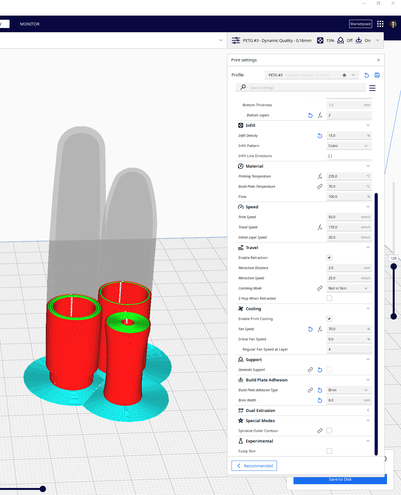This screenshot has height=495, width=401.
Task: Open the settings visibility hamburger menu
Action: click(372, 88)
